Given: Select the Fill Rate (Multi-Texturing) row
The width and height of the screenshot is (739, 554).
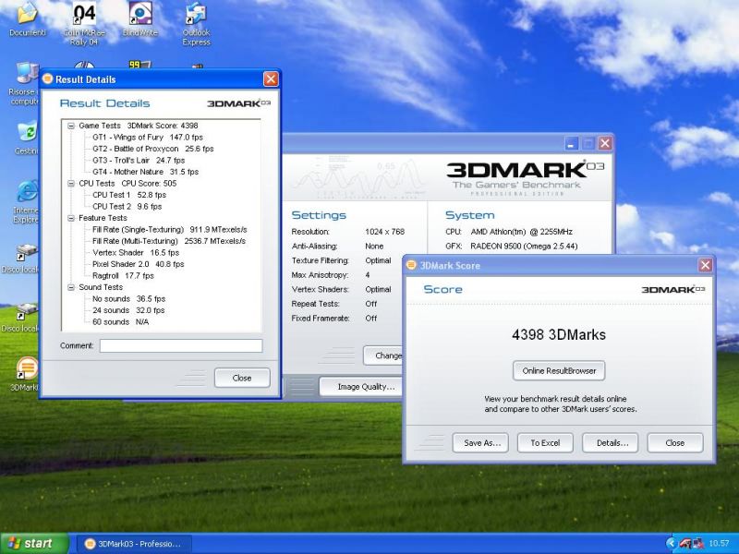Looking at the screenshot, I should click(x=169, y=241).
